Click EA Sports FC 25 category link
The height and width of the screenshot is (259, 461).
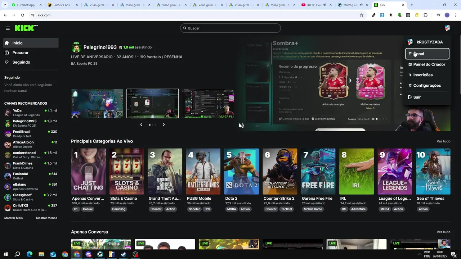[84, 64]
